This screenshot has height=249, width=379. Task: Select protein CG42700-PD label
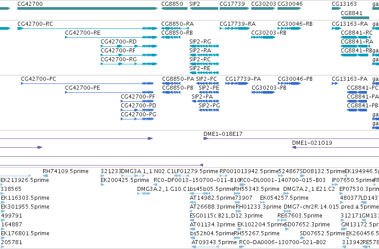[x=139, y=106]
